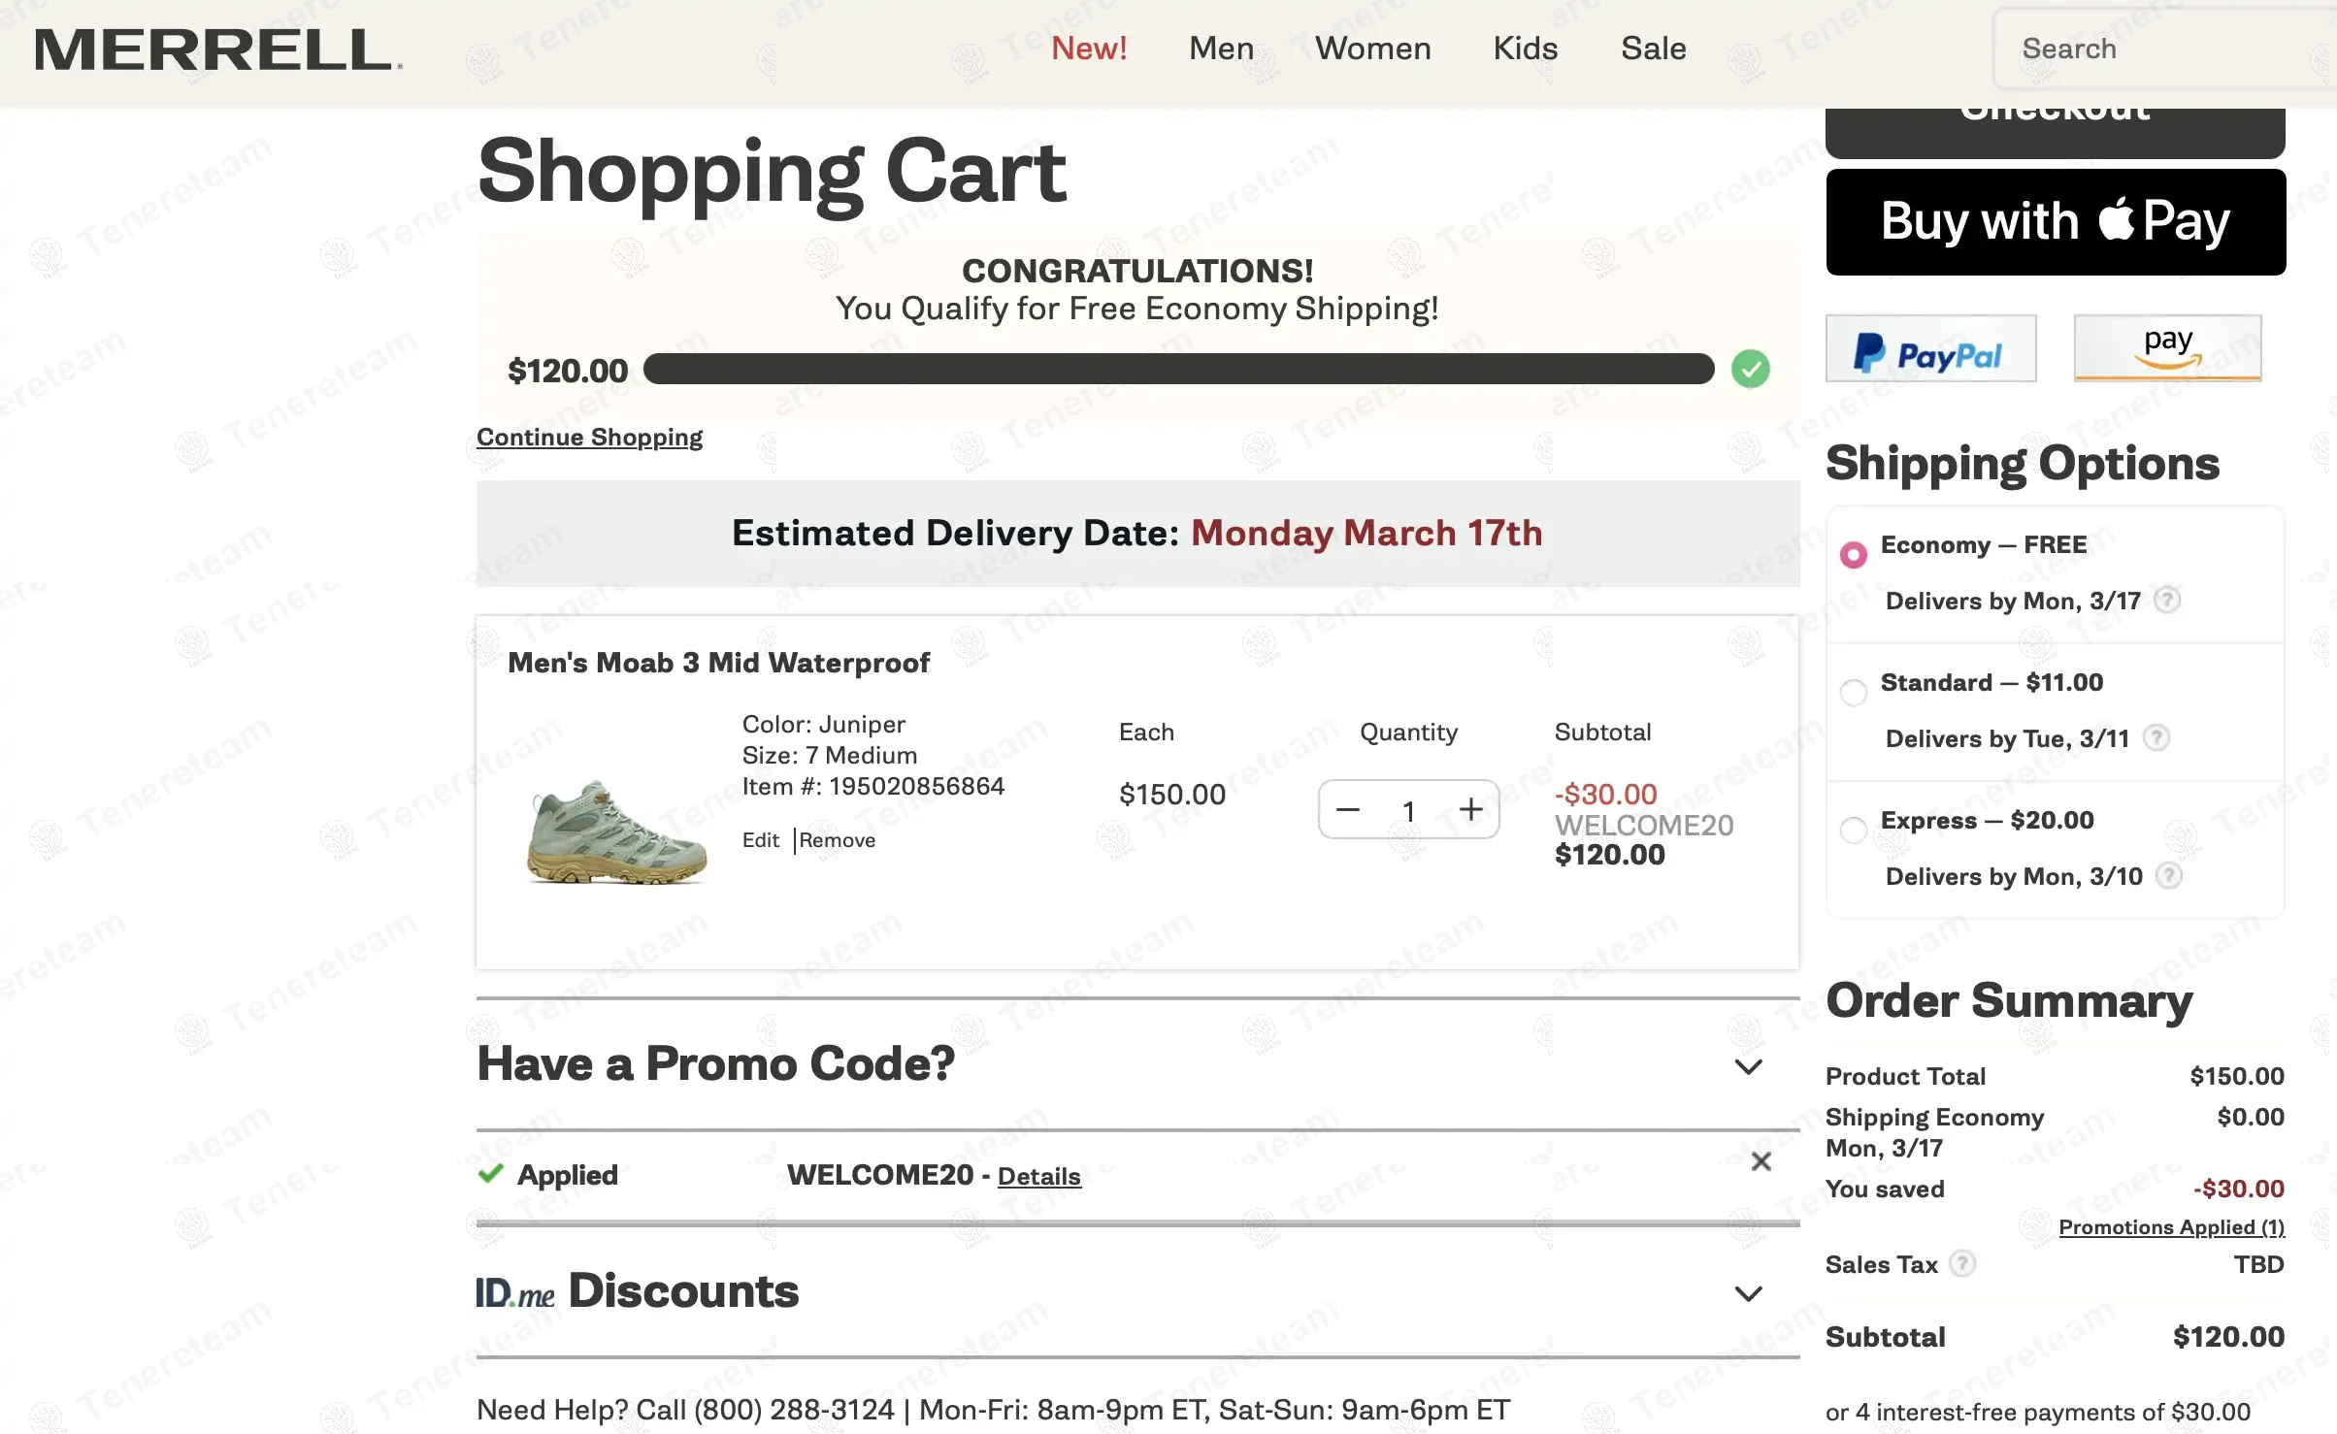Image resolution: width=2337 pixels, height=1434 pixels.
Task: Click help icon for Economy delivery date
Action: tap(2166, 601)
